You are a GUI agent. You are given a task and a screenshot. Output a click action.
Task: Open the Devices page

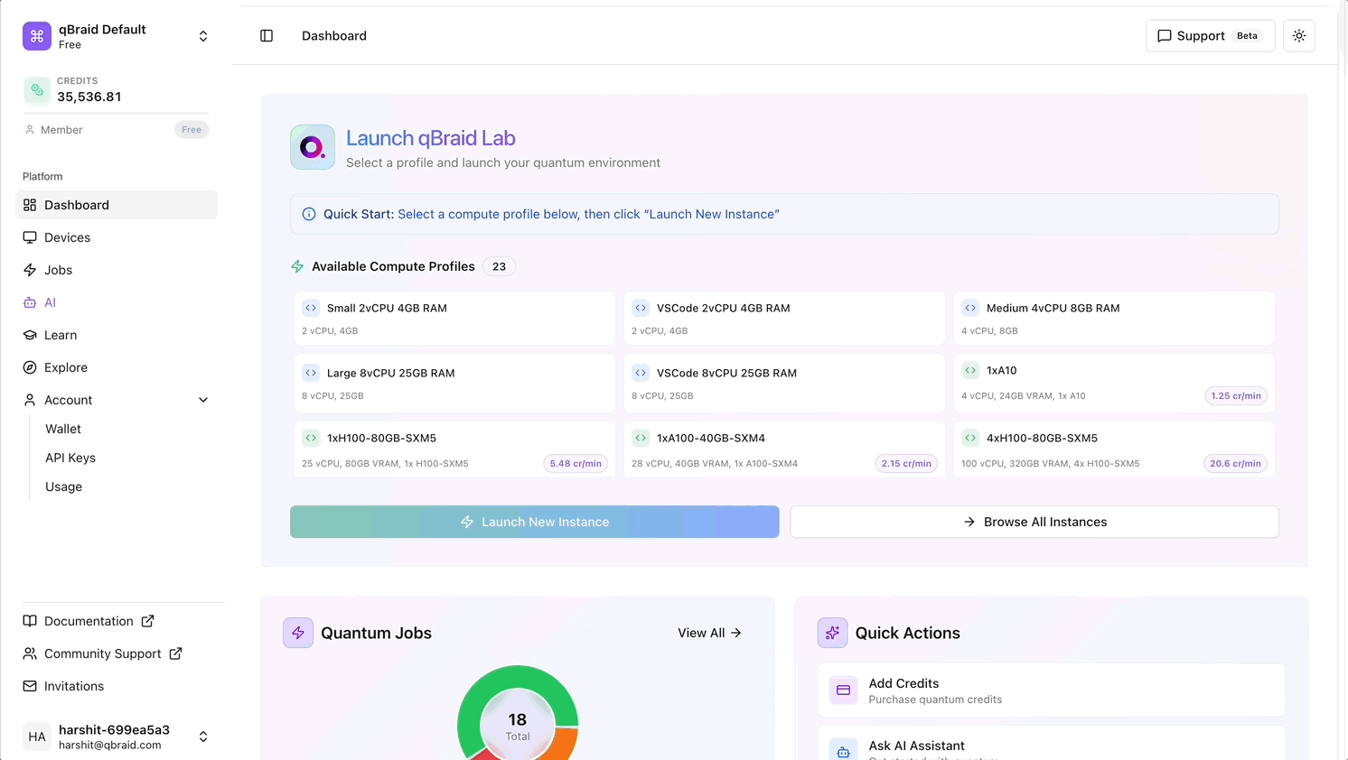tap(117, 237)
